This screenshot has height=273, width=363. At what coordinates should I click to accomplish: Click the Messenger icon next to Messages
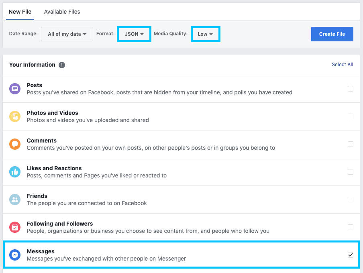coord(15,255)
